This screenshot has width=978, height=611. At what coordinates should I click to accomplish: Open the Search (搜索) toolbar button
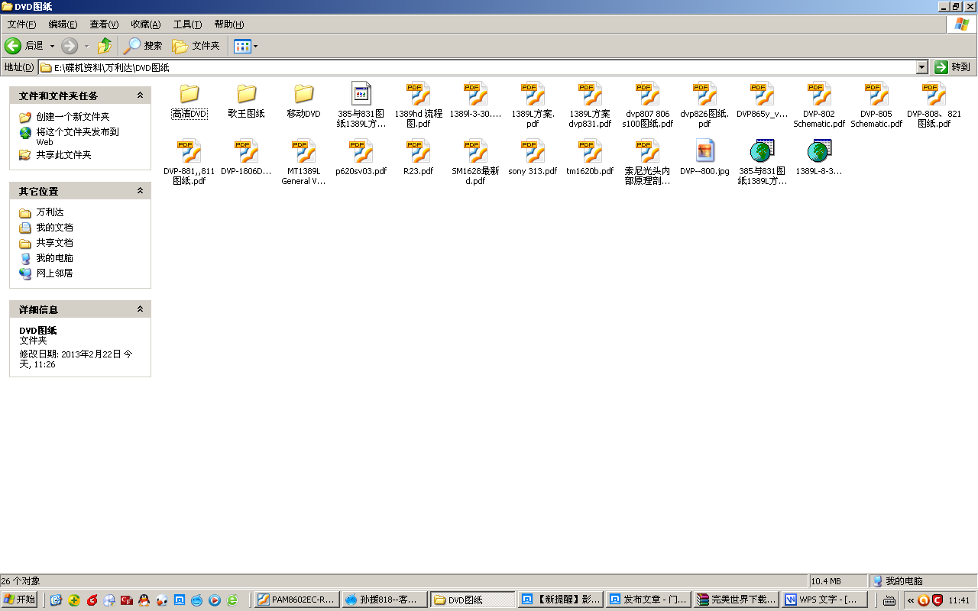pos(144,46)
